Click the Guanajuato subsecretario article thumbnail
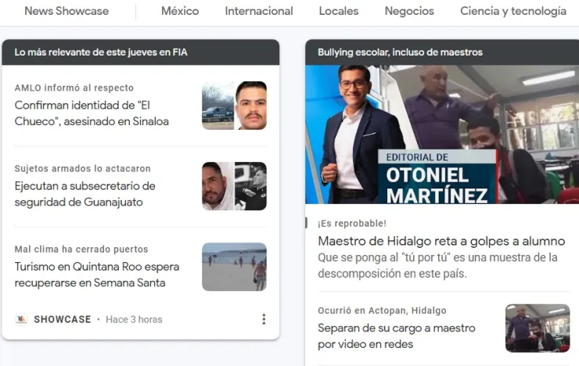579x366 pixels. point(234,186)
